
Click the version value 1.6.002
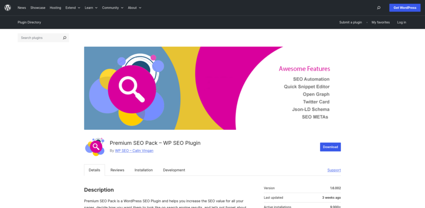pos(335,188)
